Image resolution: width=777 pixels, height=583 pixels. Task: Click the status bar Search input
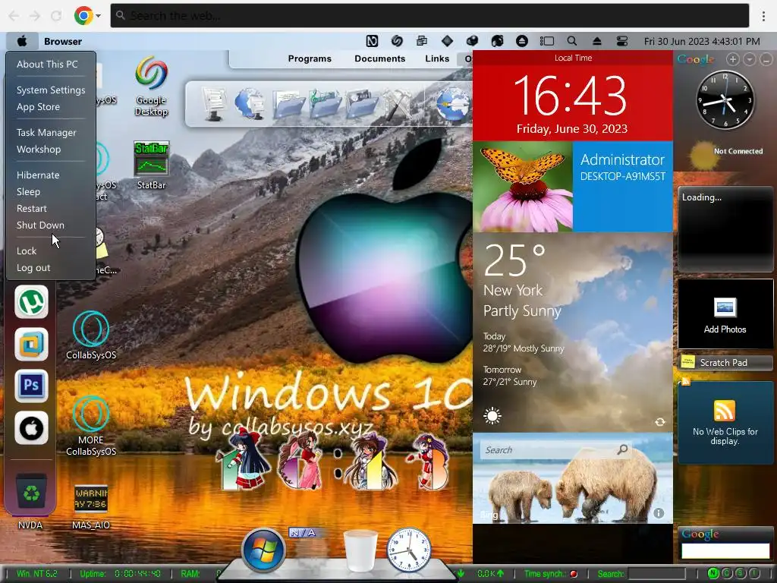656,574
